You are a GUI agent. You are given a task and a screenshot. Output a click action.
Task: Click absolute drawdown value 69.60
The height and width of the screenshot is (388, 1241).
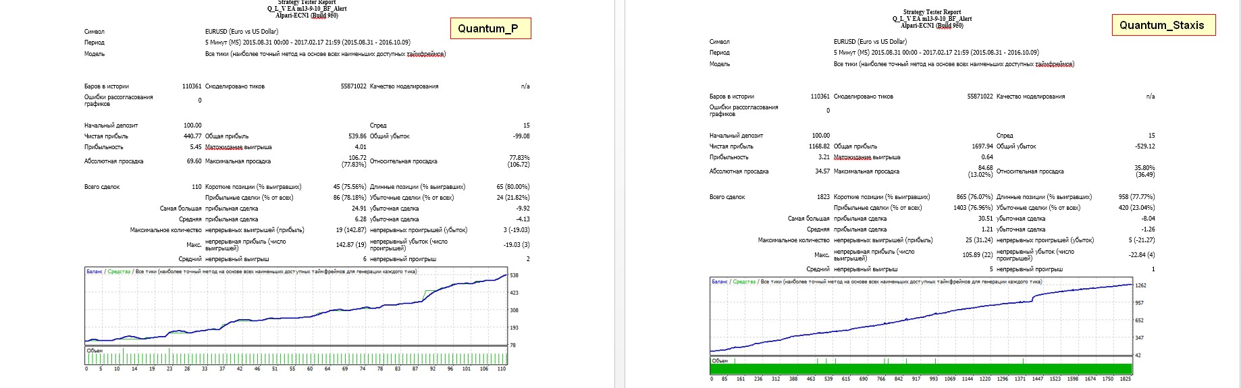(x=194, y=161)
